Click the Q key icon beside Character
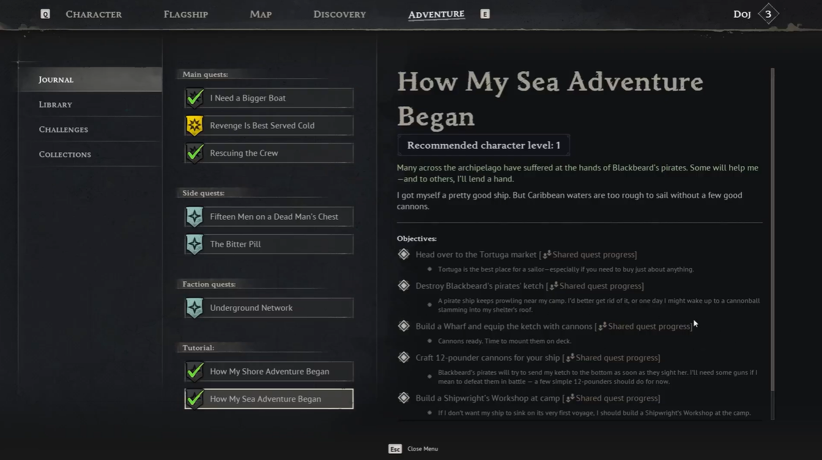822x460 pixels. coord(45,14)
